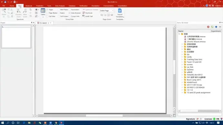
Task: Select 1D and 2D peak assignment folder
Action: tap(198, 92)
